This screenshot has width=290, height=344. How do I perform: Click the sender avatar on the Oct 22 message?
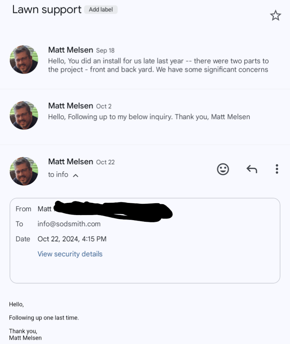pyautogui.click(x=24, y=171)
